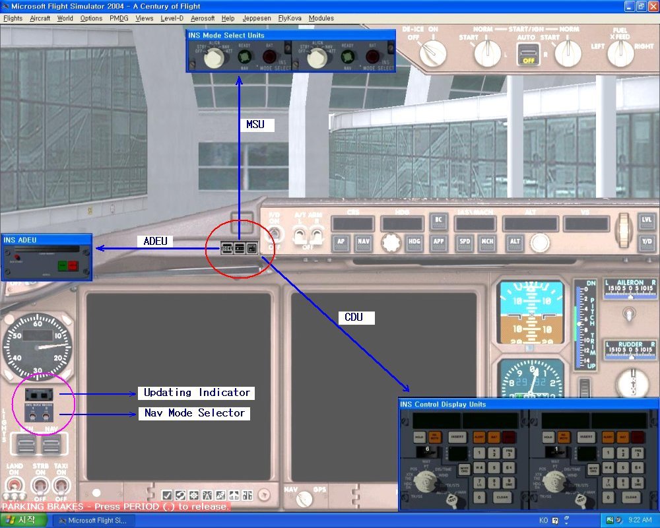Toggle the F/D flight director switch
The height and width of the screenshot is (528, 660).
[x=275, y=233]
